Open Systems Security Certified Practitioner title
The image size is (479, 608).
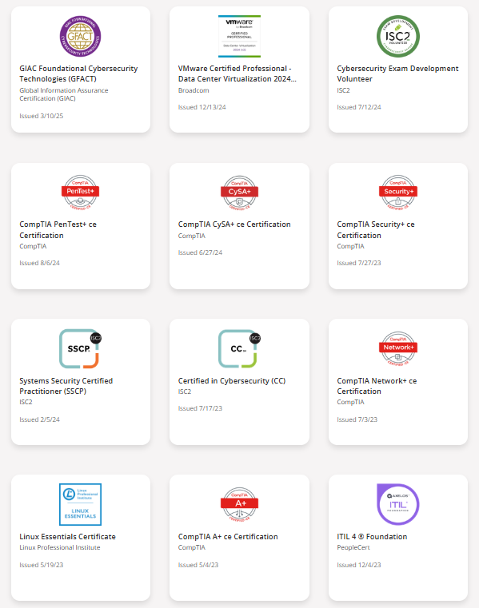66,386
